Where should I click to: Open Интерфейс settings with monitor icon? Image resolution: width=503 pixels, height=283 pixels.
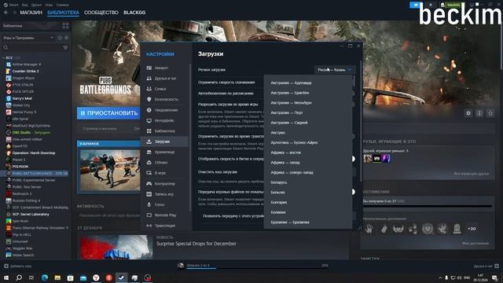[164, 120]
